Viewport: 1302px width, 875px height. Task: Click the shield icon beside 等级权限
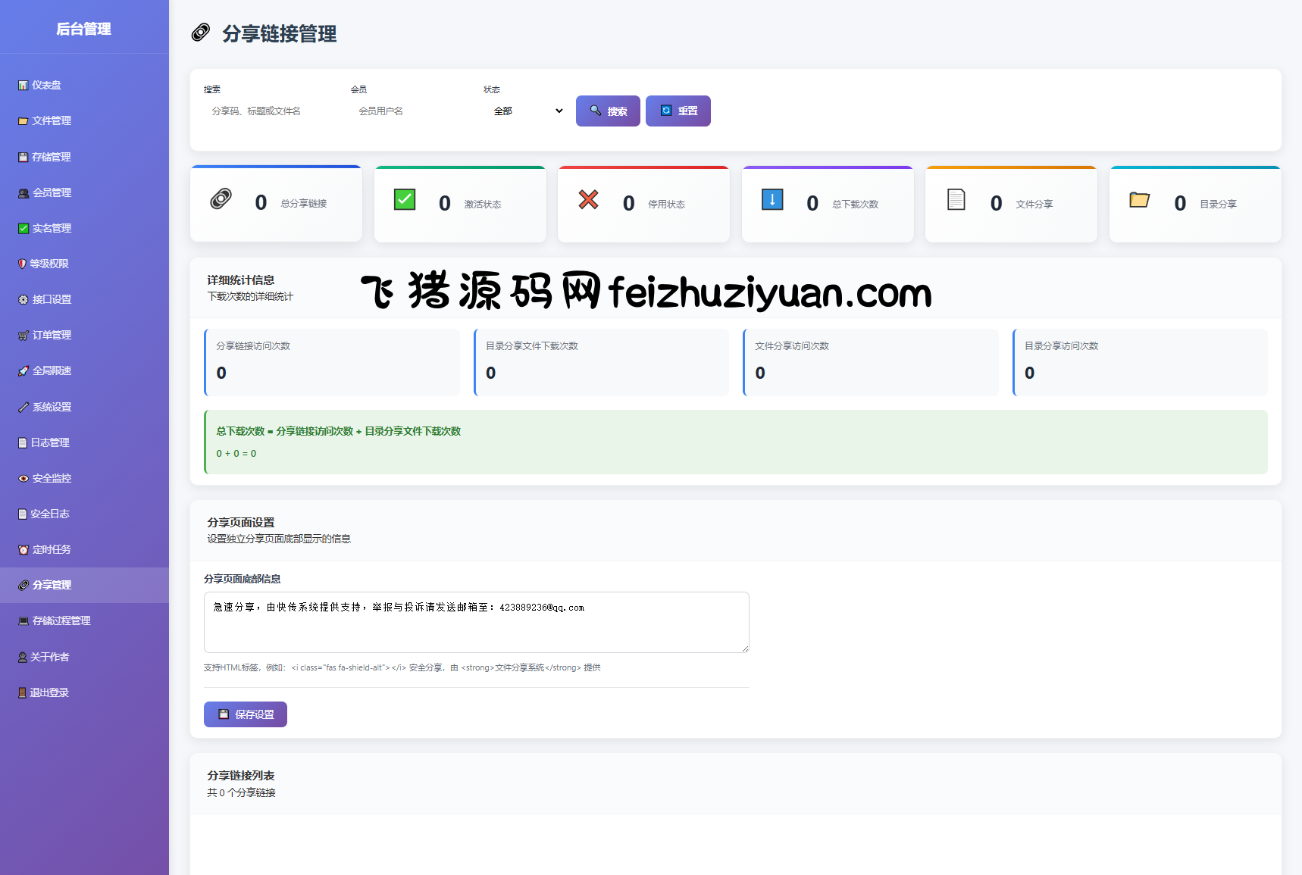(x=22, y=264)
